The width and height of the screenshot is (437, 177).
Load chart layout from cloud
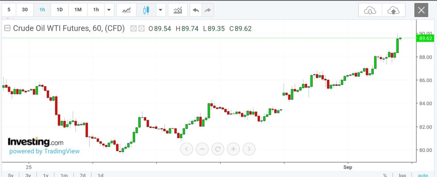tap(370, 10)
